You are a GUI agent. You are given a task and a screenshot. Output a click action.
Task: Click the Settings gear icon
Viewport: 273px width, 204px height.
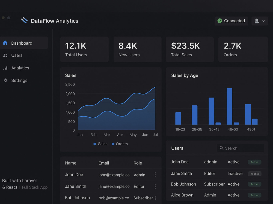(5, 80)
